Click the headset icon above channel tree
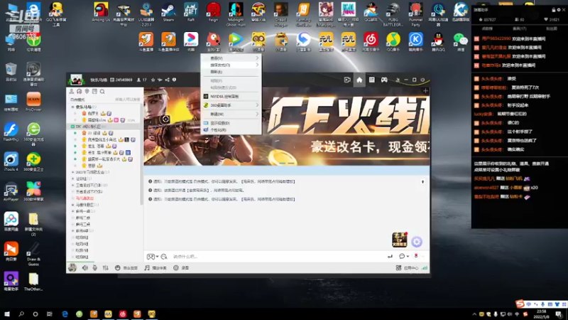 [80, 92]
